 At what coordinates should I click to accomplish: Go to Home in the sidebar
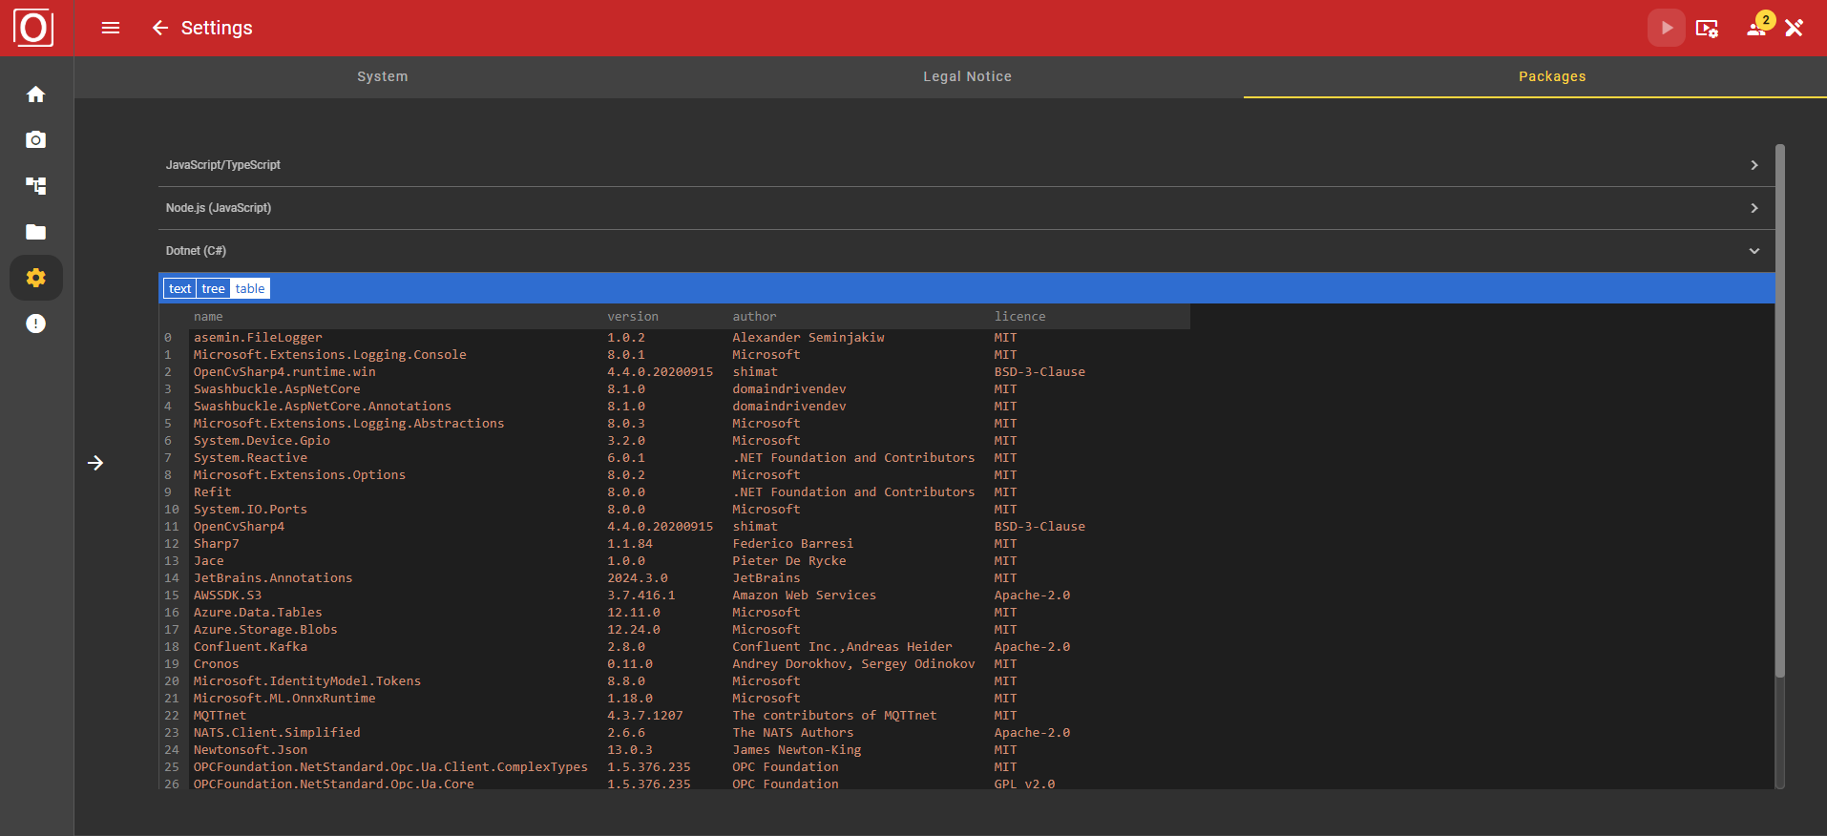[36, 94]
